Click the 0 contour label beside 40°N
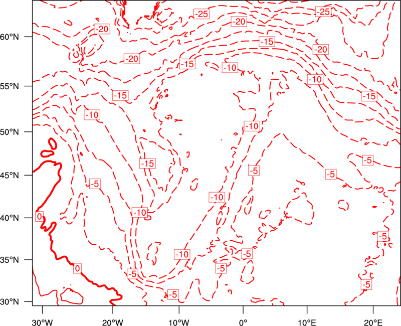Image resolution: width=401 pixels, height=326 pixels. coord(39,217)
